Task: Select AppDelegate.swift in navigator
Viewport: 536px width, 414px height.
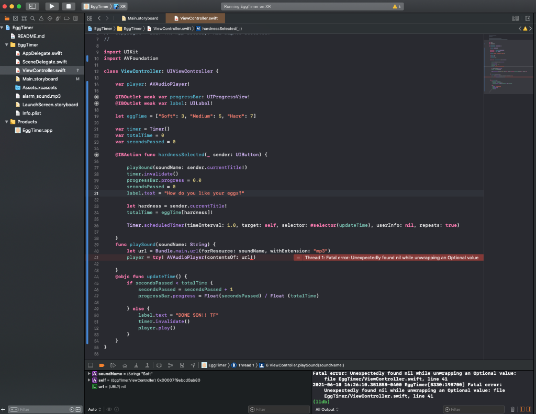Action: 39,53
